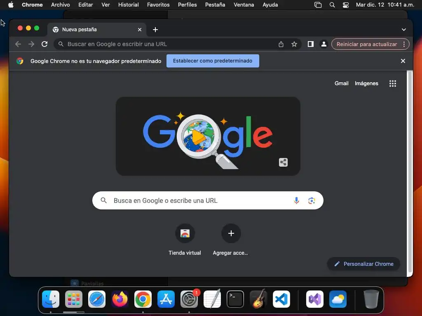Select the Nueva pestaña tab
This screenshot has height=316, width=422.
click(x=97, y=30)
